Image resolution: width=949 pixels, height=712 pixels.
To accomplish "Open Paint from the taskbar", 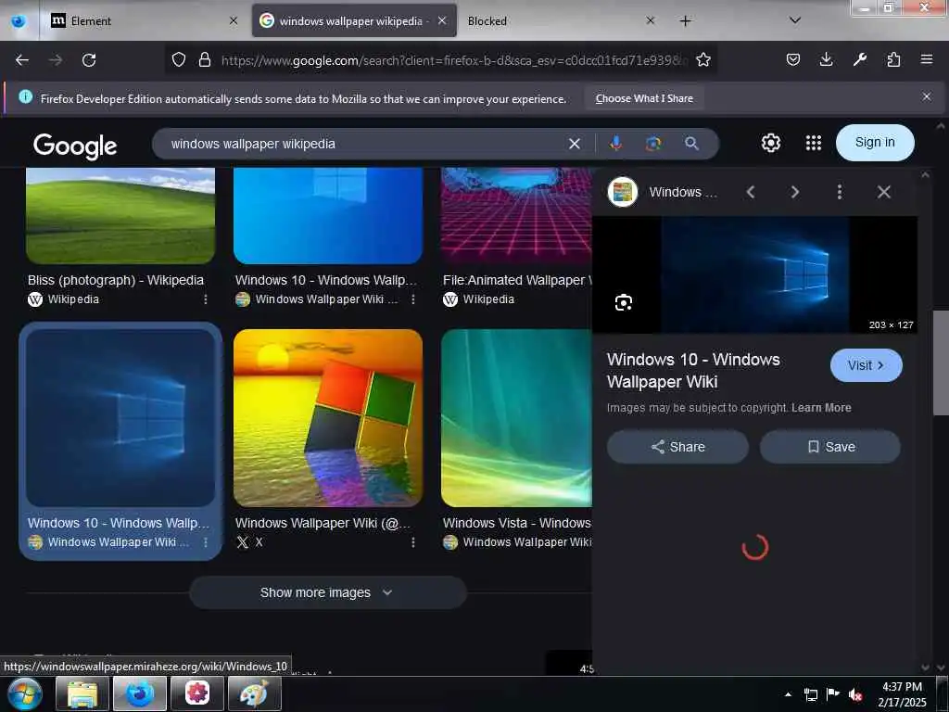I will [254, 693].
